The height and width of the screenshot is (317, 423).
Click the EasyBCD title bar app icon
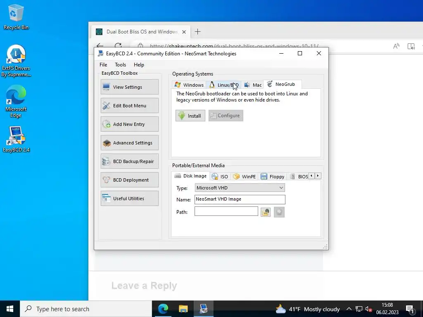tap(101, 53)
